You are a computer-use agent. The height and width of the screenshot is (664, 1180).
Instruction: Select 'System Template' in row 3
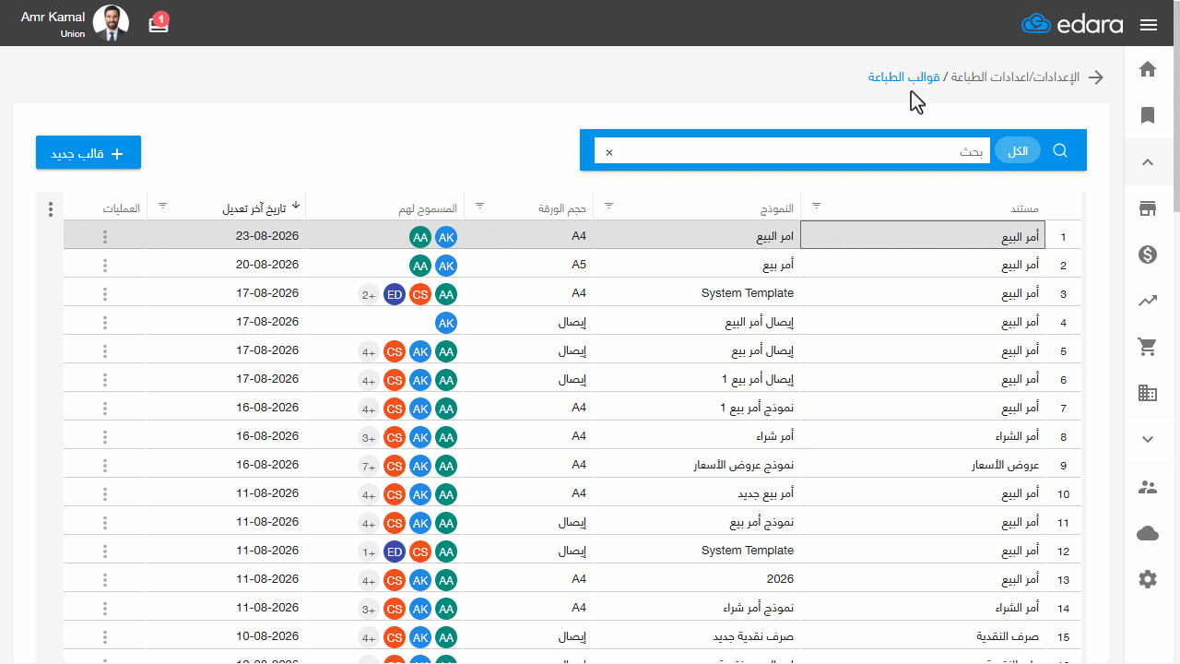pos(748,293)
